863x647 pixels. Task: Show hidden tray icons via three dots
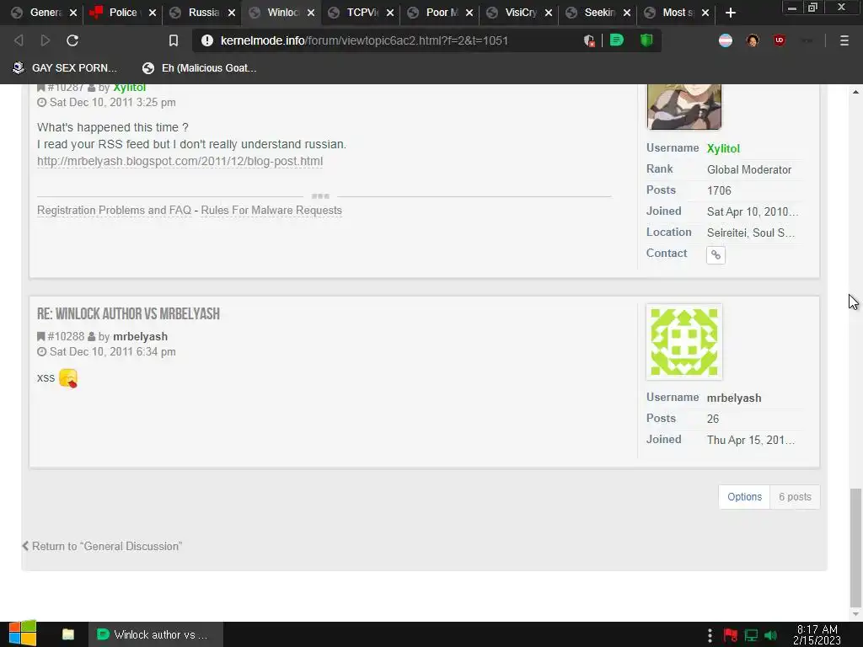710,635
